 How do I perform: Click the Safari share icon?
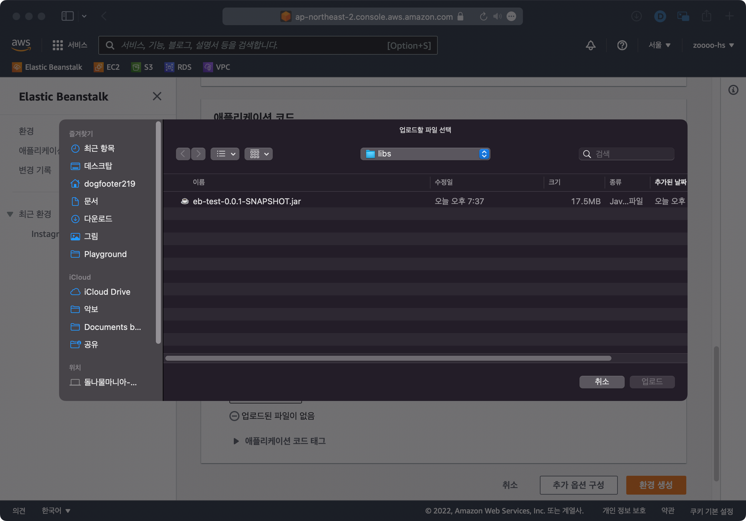click(706, 16)
